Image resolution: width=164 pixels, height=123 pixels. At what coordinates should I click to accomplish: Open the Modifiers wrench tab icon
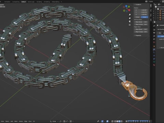click(x=154, y=50)
